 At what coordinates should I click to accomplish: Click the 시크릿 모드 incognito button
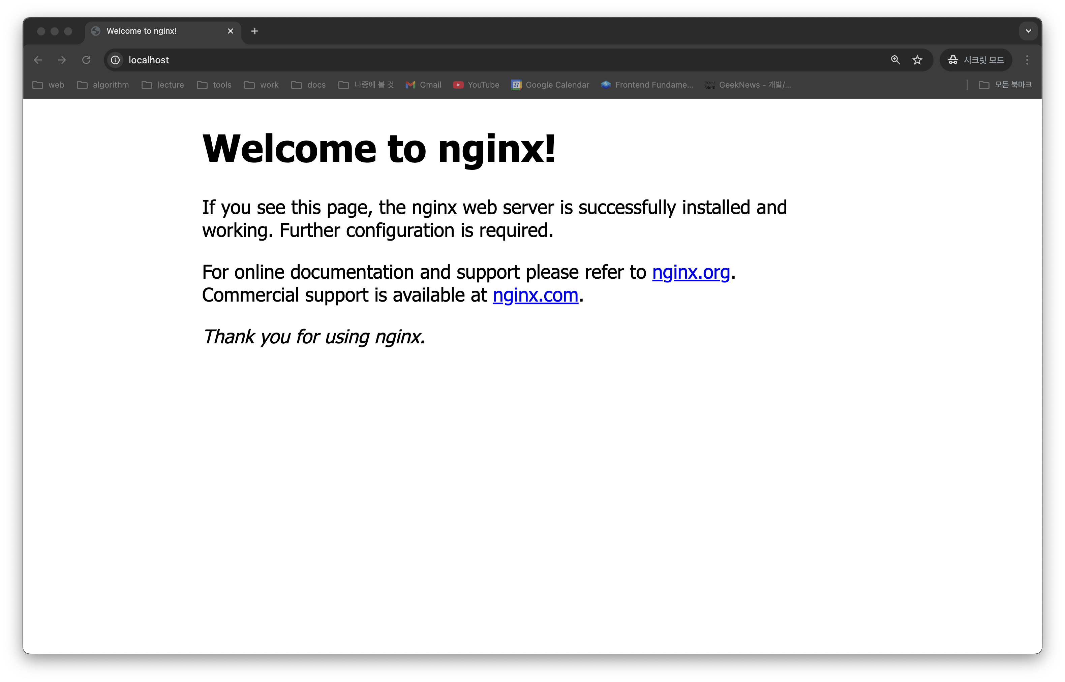pyautogui.click(x=976, y=60)
